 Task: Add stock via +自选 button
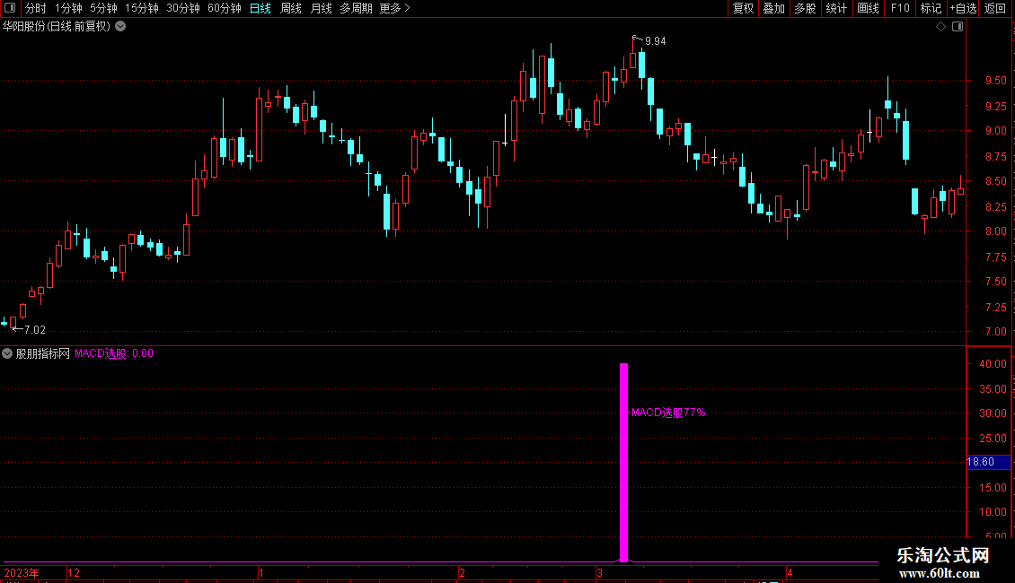[x=963, y=8]
